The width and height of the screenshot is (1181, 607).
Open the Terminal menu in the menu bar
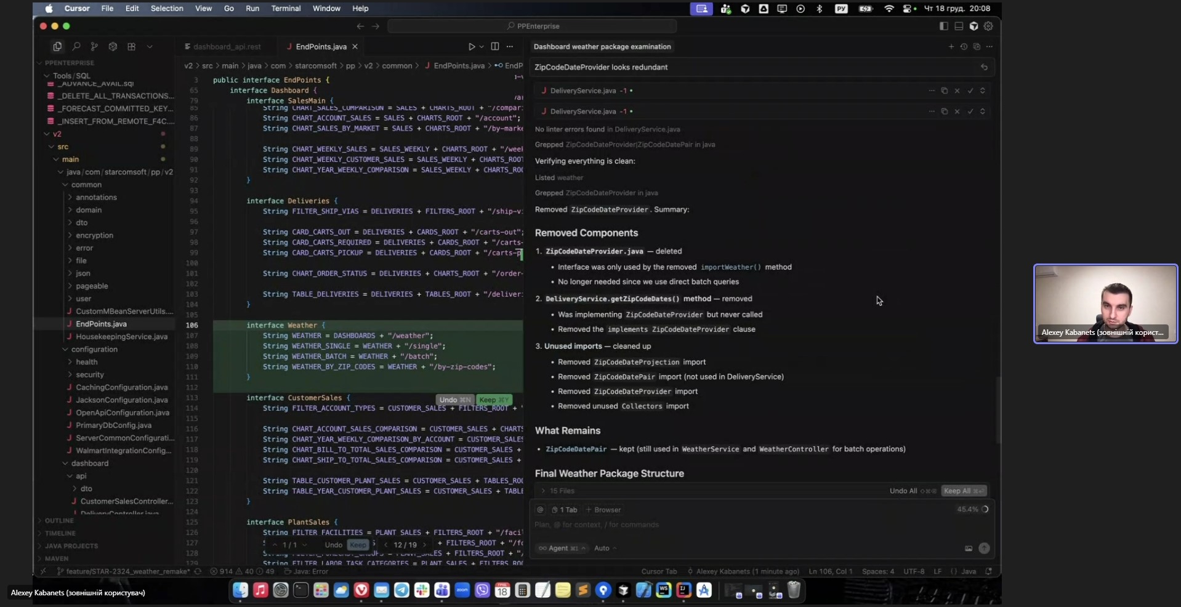click(x=286, y=9)
